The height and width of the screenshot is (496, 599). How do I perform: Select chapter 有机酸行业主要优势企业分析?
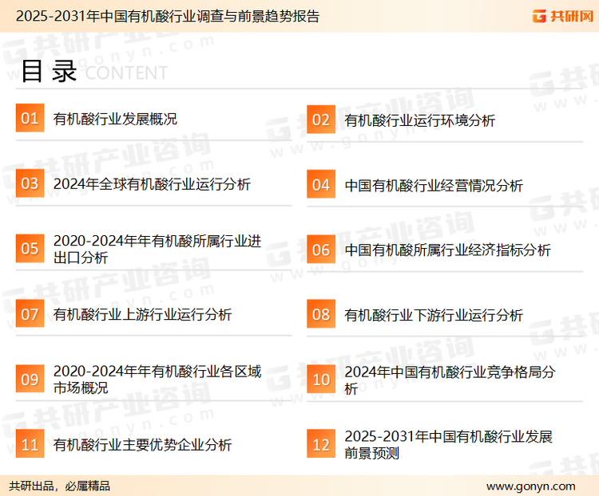(x=142, y=445)
